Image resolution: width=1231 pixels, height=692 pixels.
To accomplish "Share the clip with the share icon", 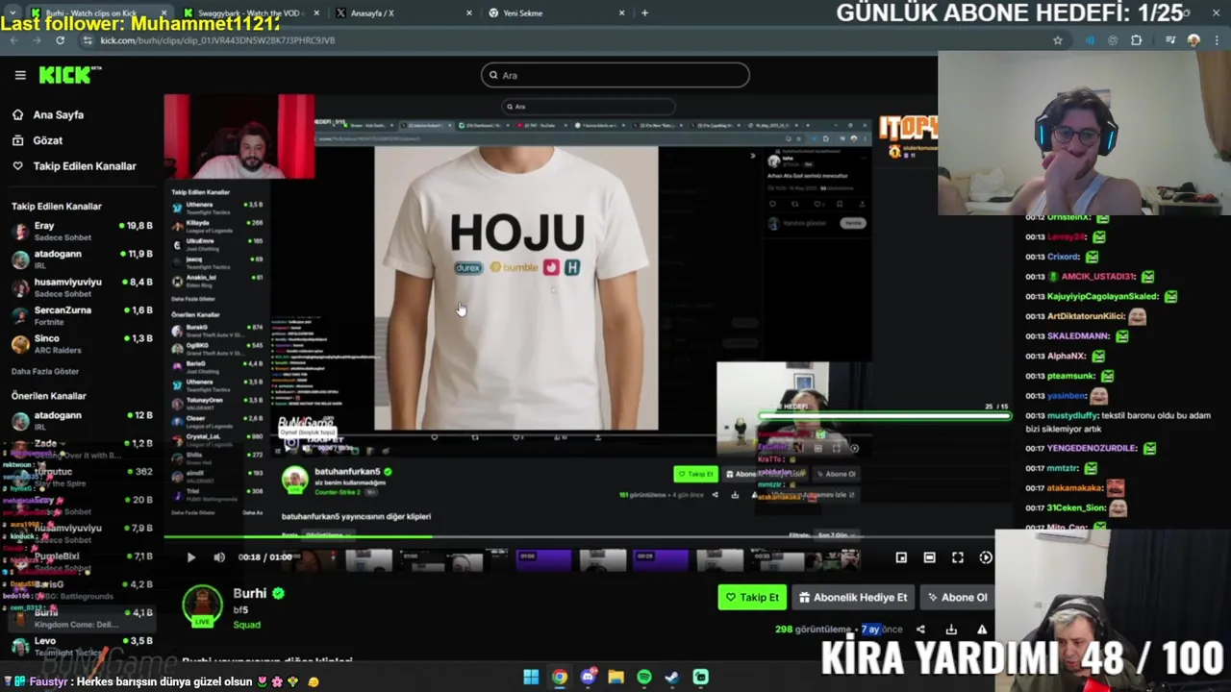I will 920,630.
